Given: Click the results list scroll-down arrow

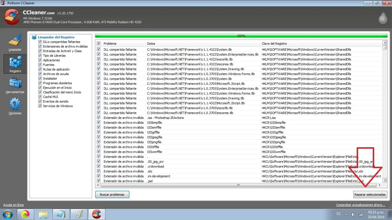Looking at the screenshot, I should click(x=385, y=180).
